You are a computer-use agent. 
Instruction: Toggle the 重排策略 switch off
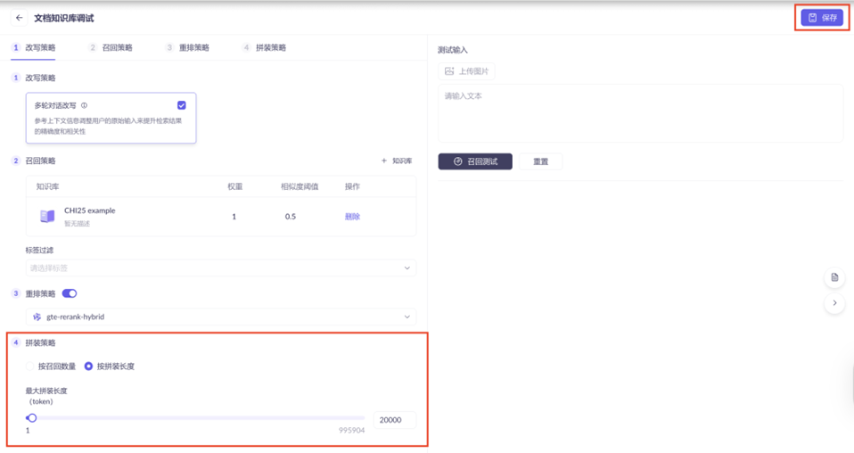[x=70, y=293]
